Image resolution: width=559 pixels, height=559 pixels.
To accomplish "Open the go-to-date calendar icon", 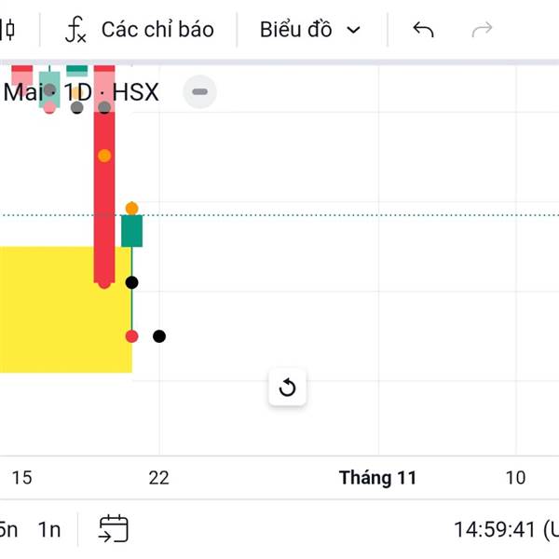I will (x=114, y=529).
